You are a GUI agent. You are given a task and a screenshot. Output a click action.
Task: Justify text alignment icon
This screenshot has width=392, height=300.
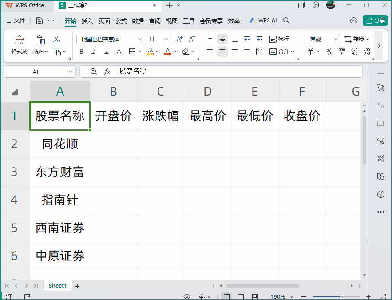[x=247, y=52]
